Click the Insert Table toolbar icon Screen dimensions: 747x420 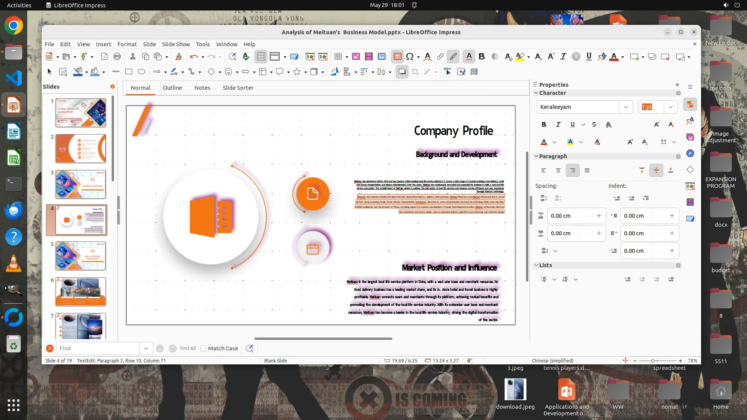(338, 57)
